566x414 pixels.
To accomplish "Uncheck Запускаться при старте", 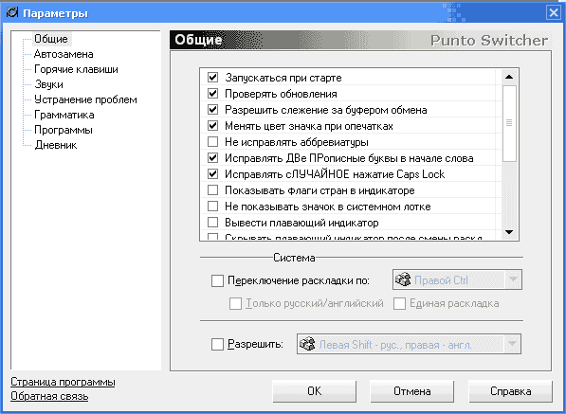I will [x=213, y=77].
